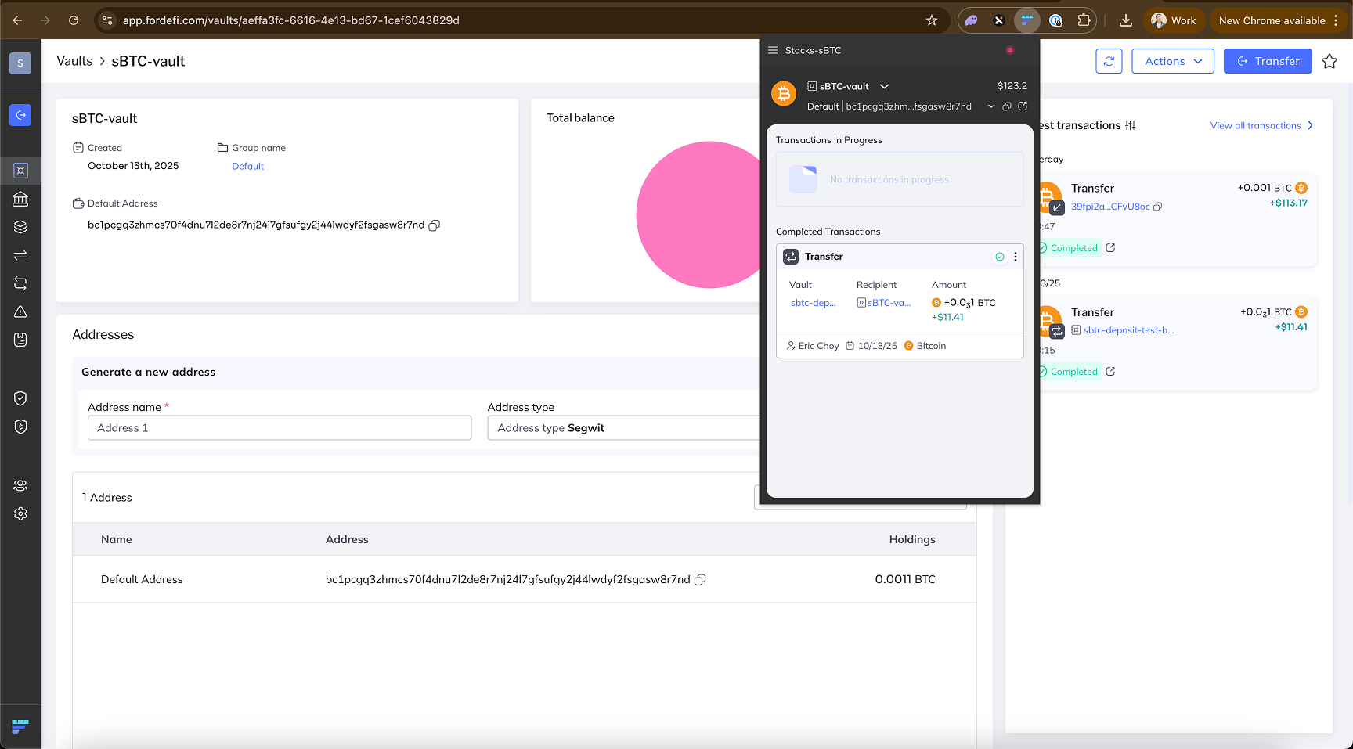Viewport: 1353px width, 749px height.
Task: Star this vault as favorite
Action: click(1330, 61)
